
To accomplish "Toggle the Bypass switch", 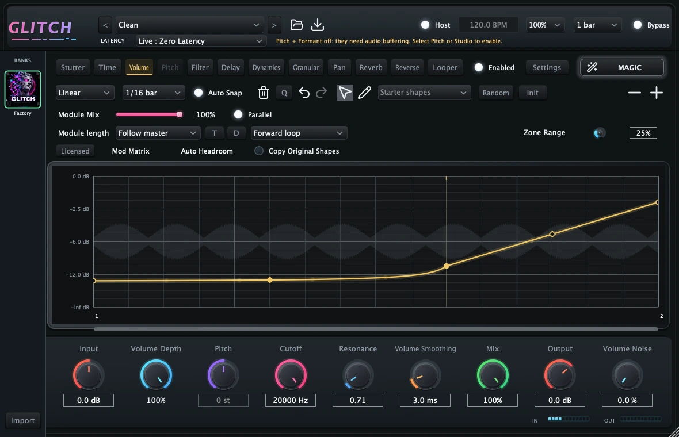I will click(637, 25).
